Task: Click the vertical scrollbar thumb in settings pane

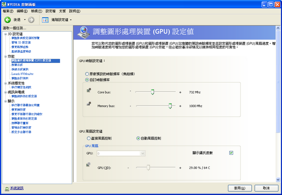Action: click(278, 82)
